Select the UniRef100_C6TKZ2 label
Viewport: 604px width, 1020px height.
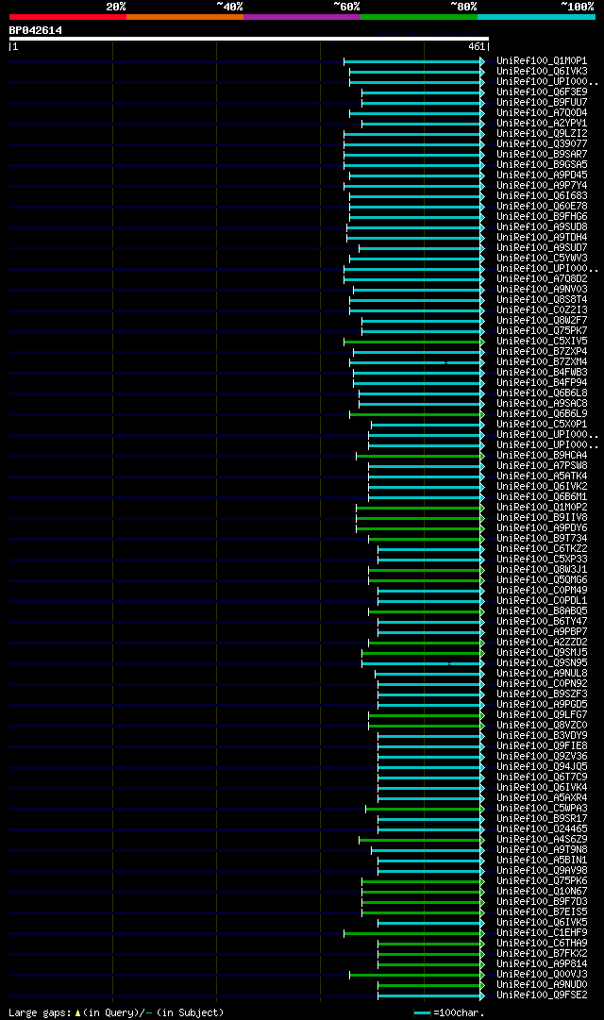[x=542, y=549]
